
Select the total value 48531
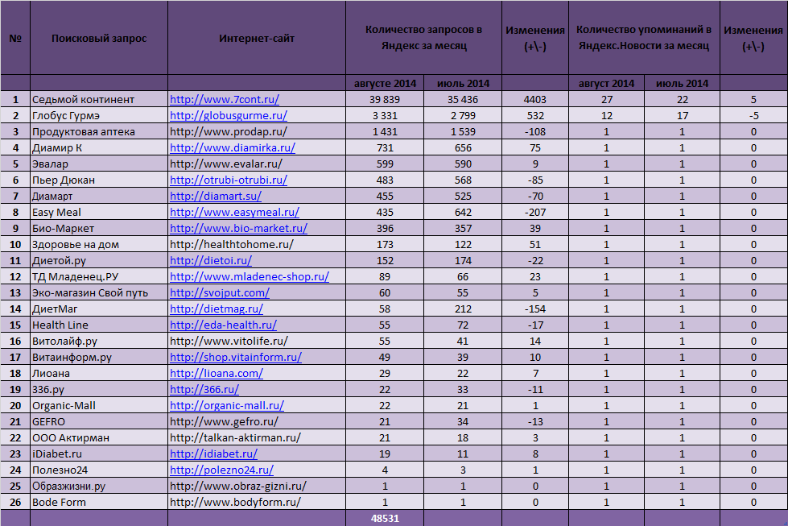coord(385,518)
